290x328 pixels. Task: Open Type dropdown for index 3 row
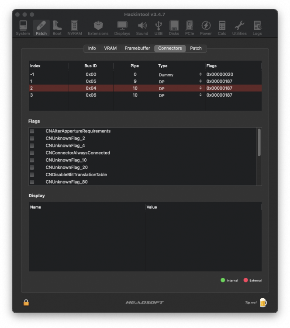(180, 95)
